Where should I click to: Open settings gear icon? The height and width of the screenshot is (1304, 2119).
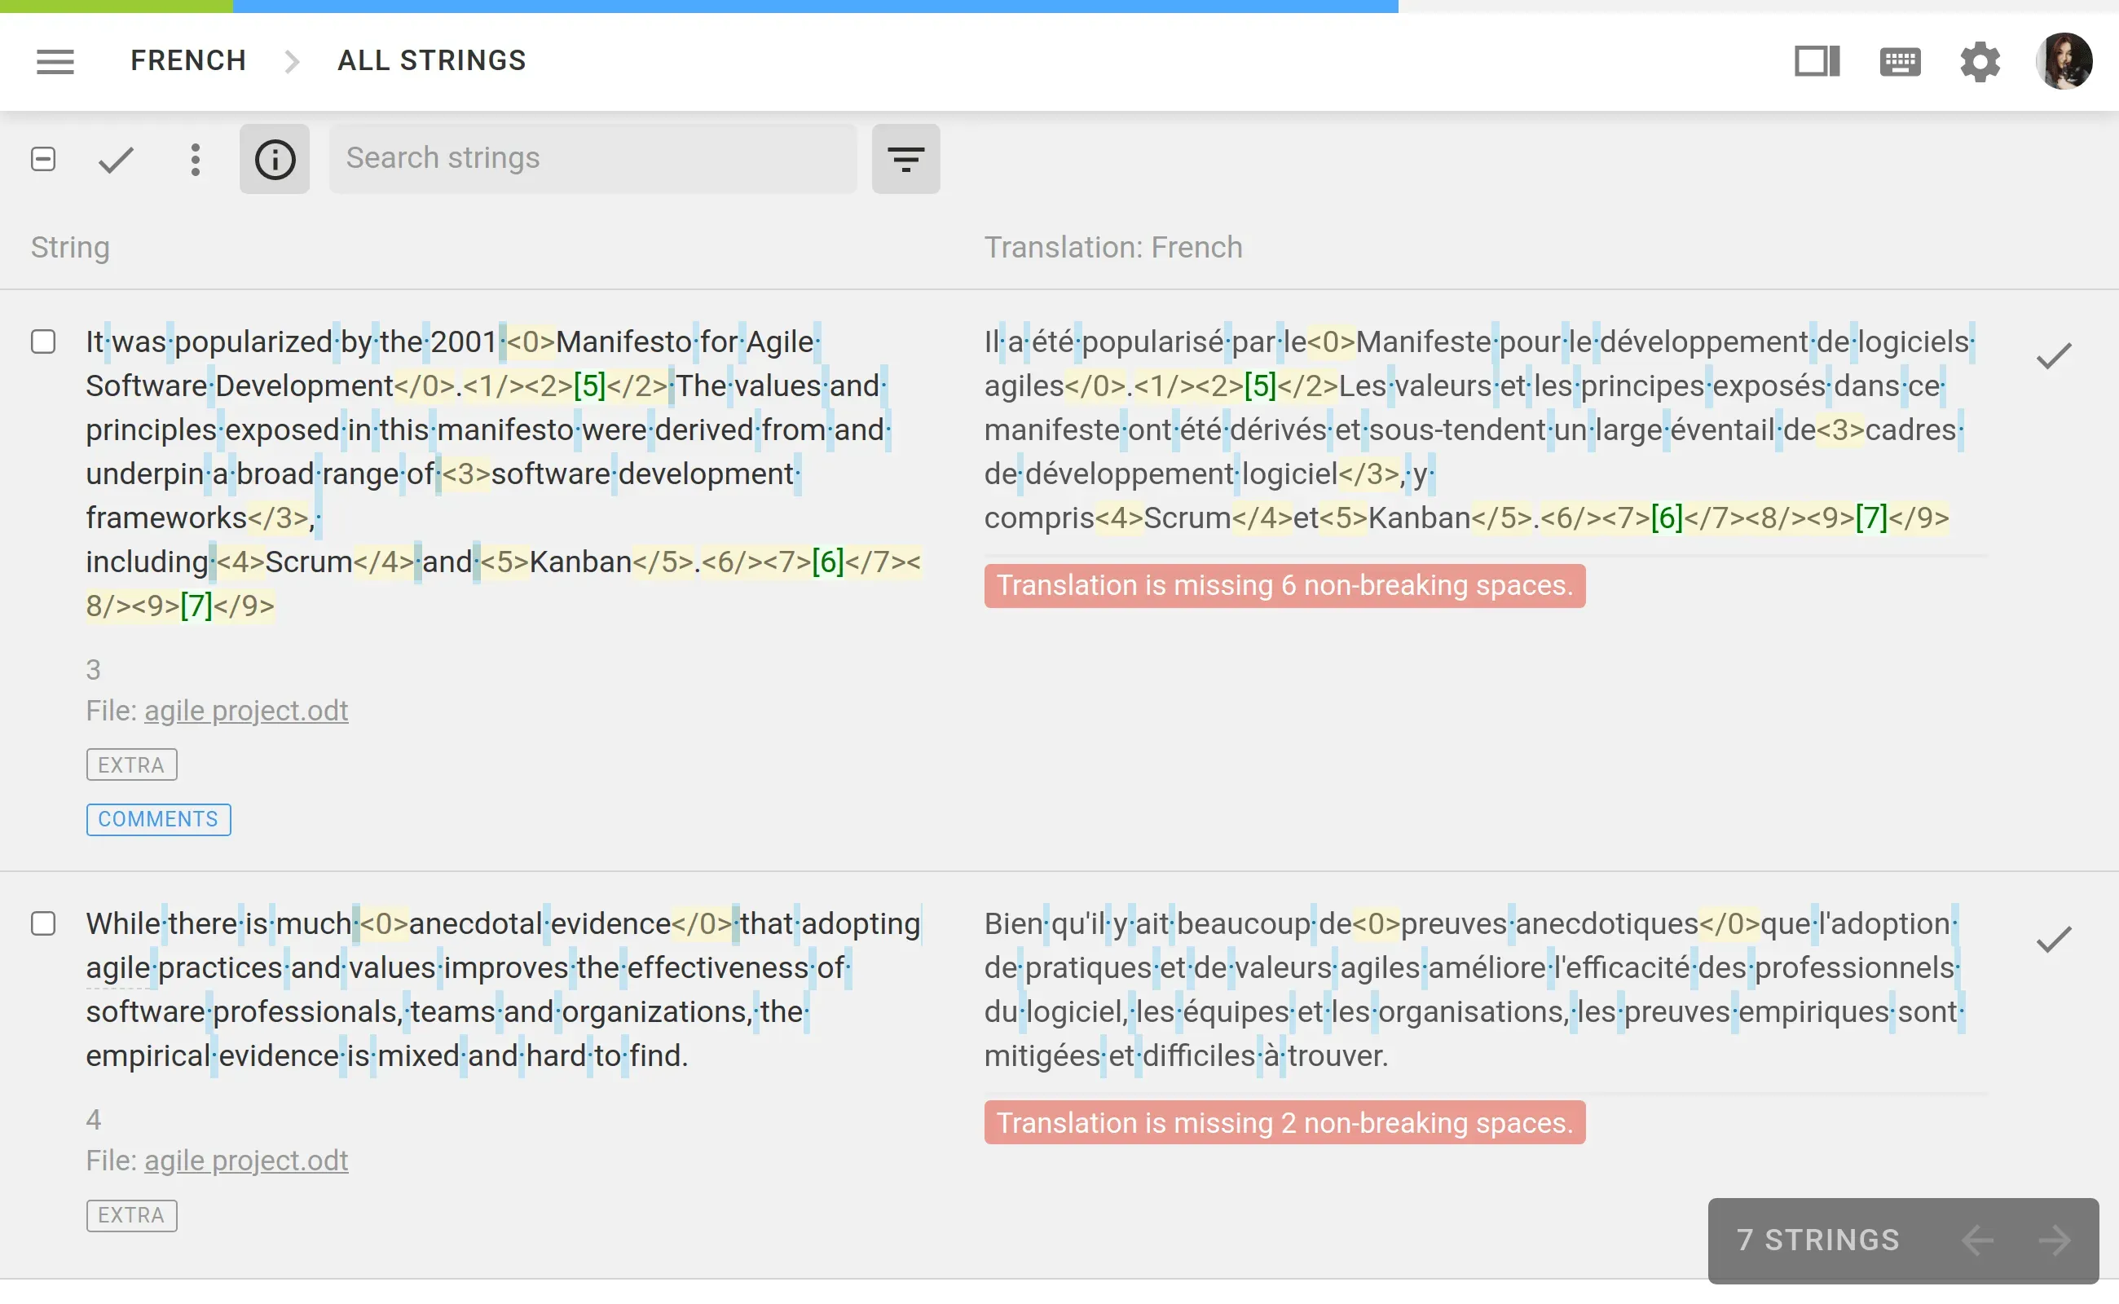coord(1978,60)
